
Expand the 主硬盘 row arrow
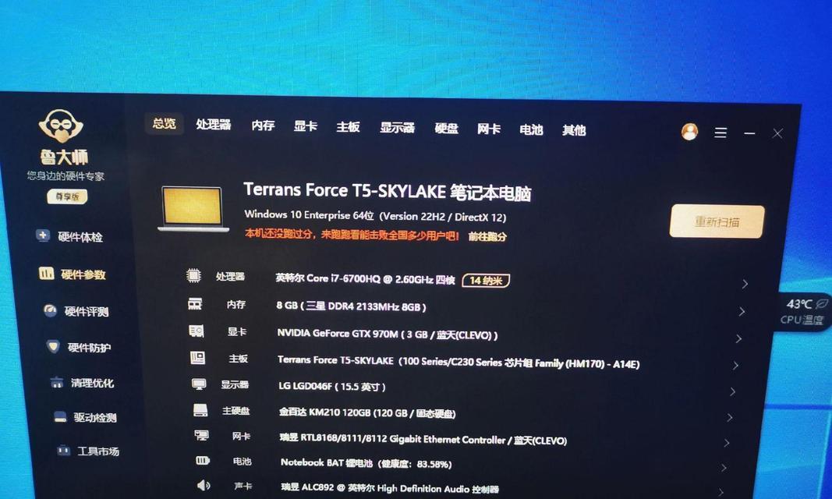coord(729,417)
